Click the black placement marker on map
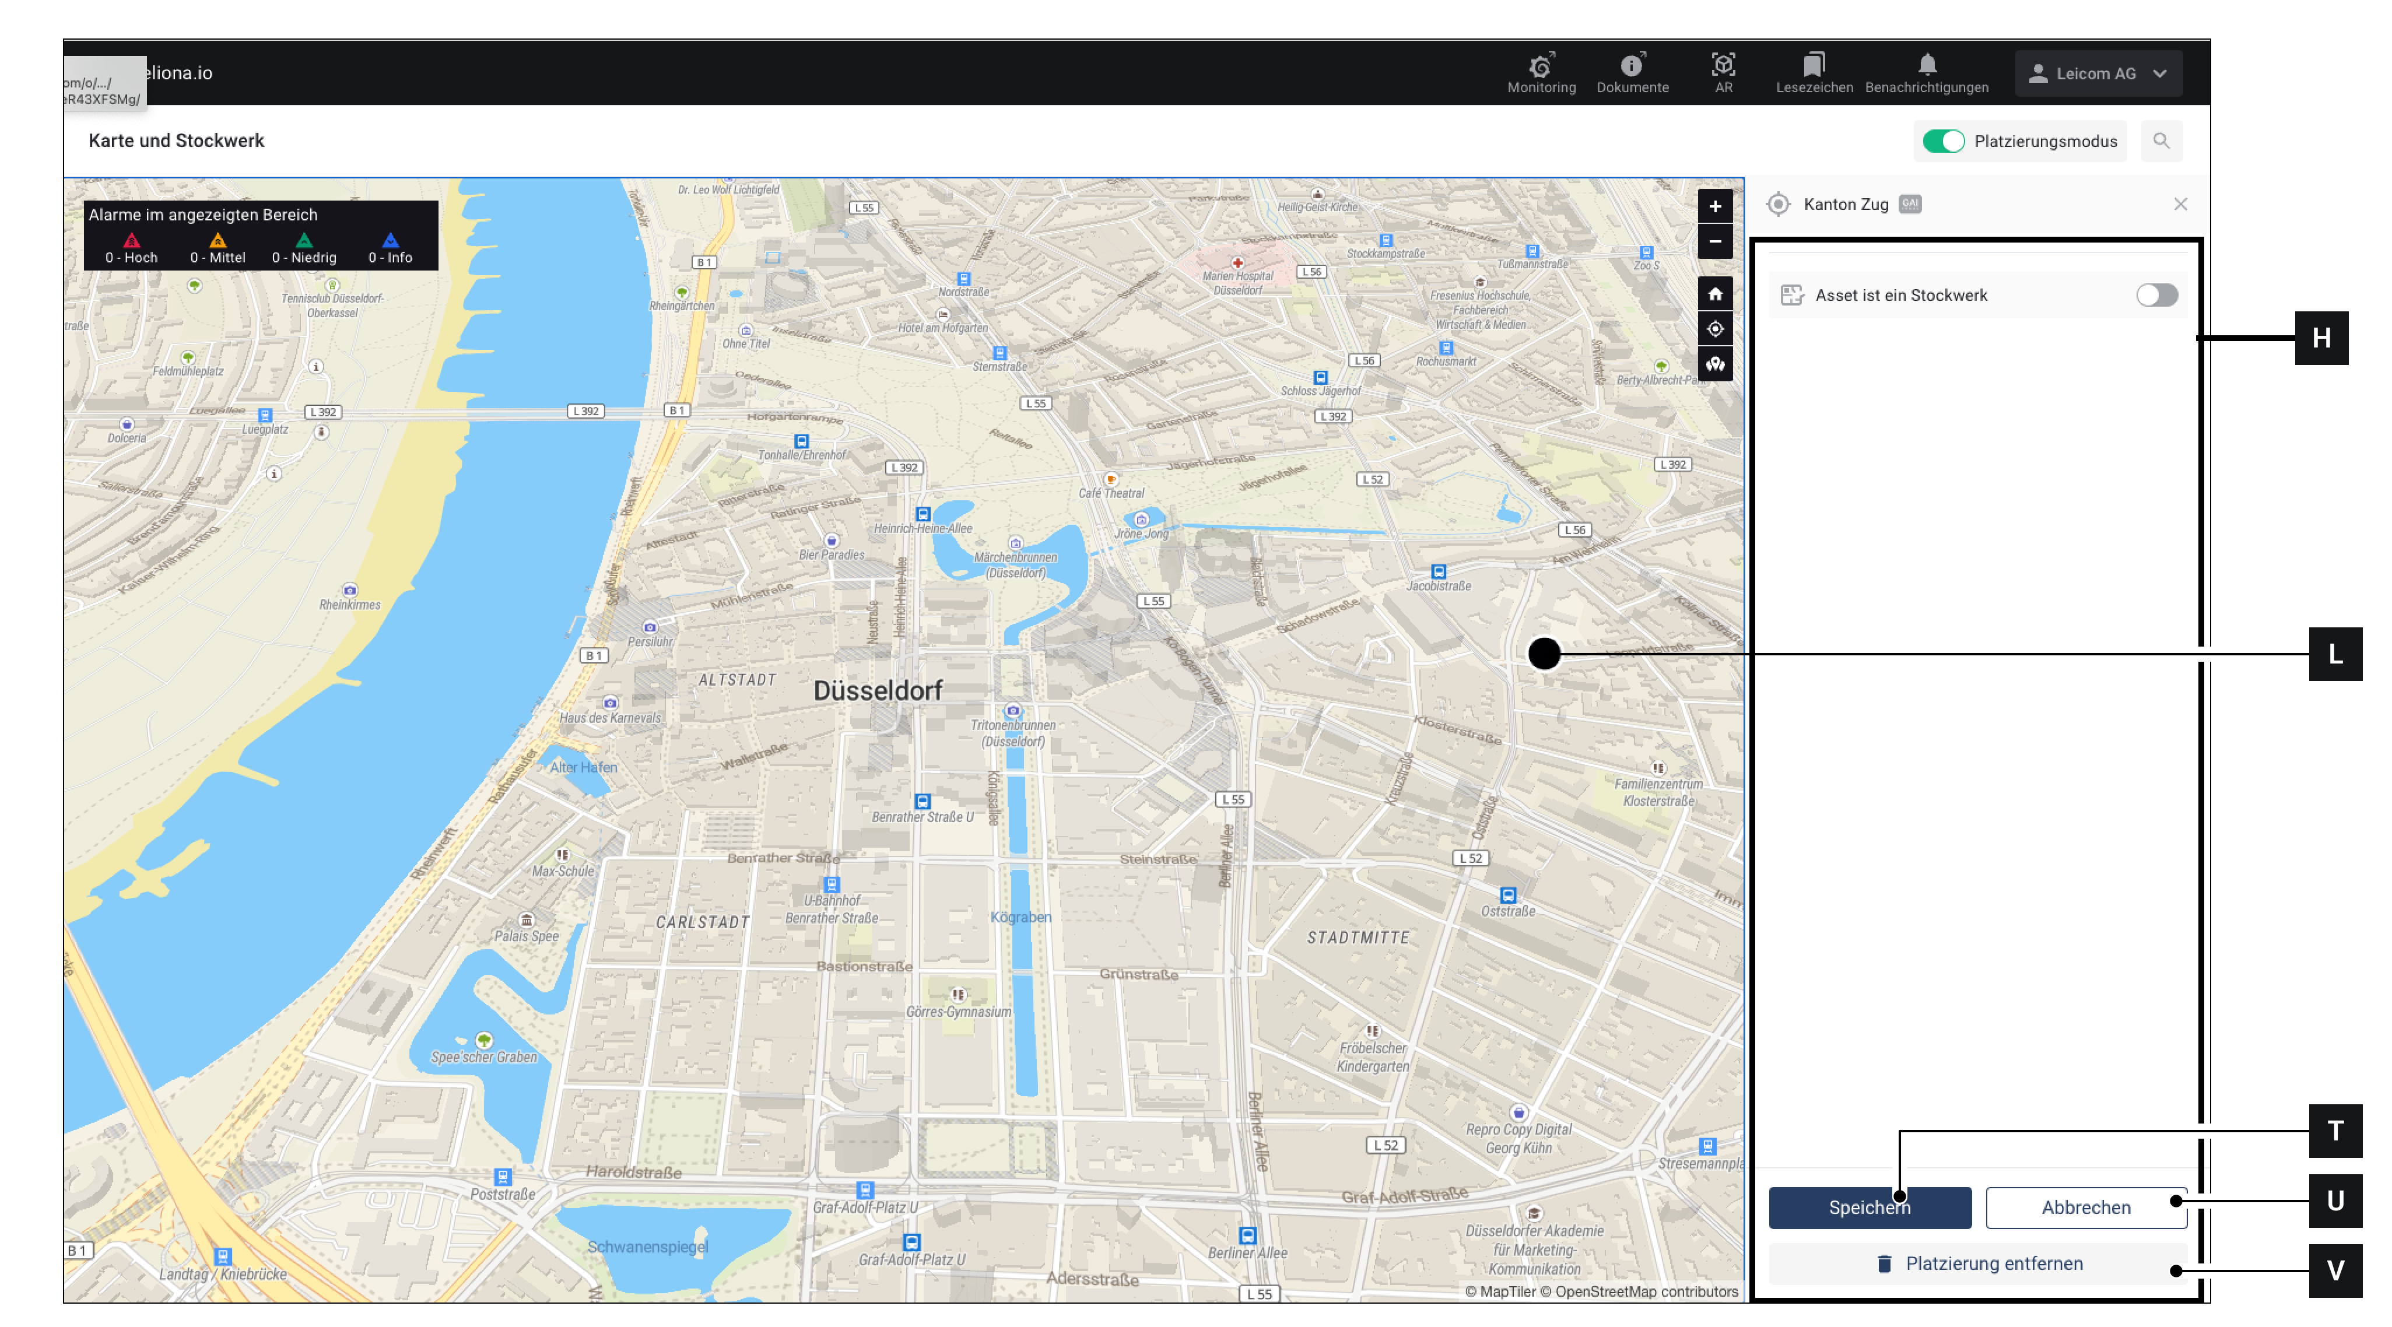 (x=1544, y=654)
